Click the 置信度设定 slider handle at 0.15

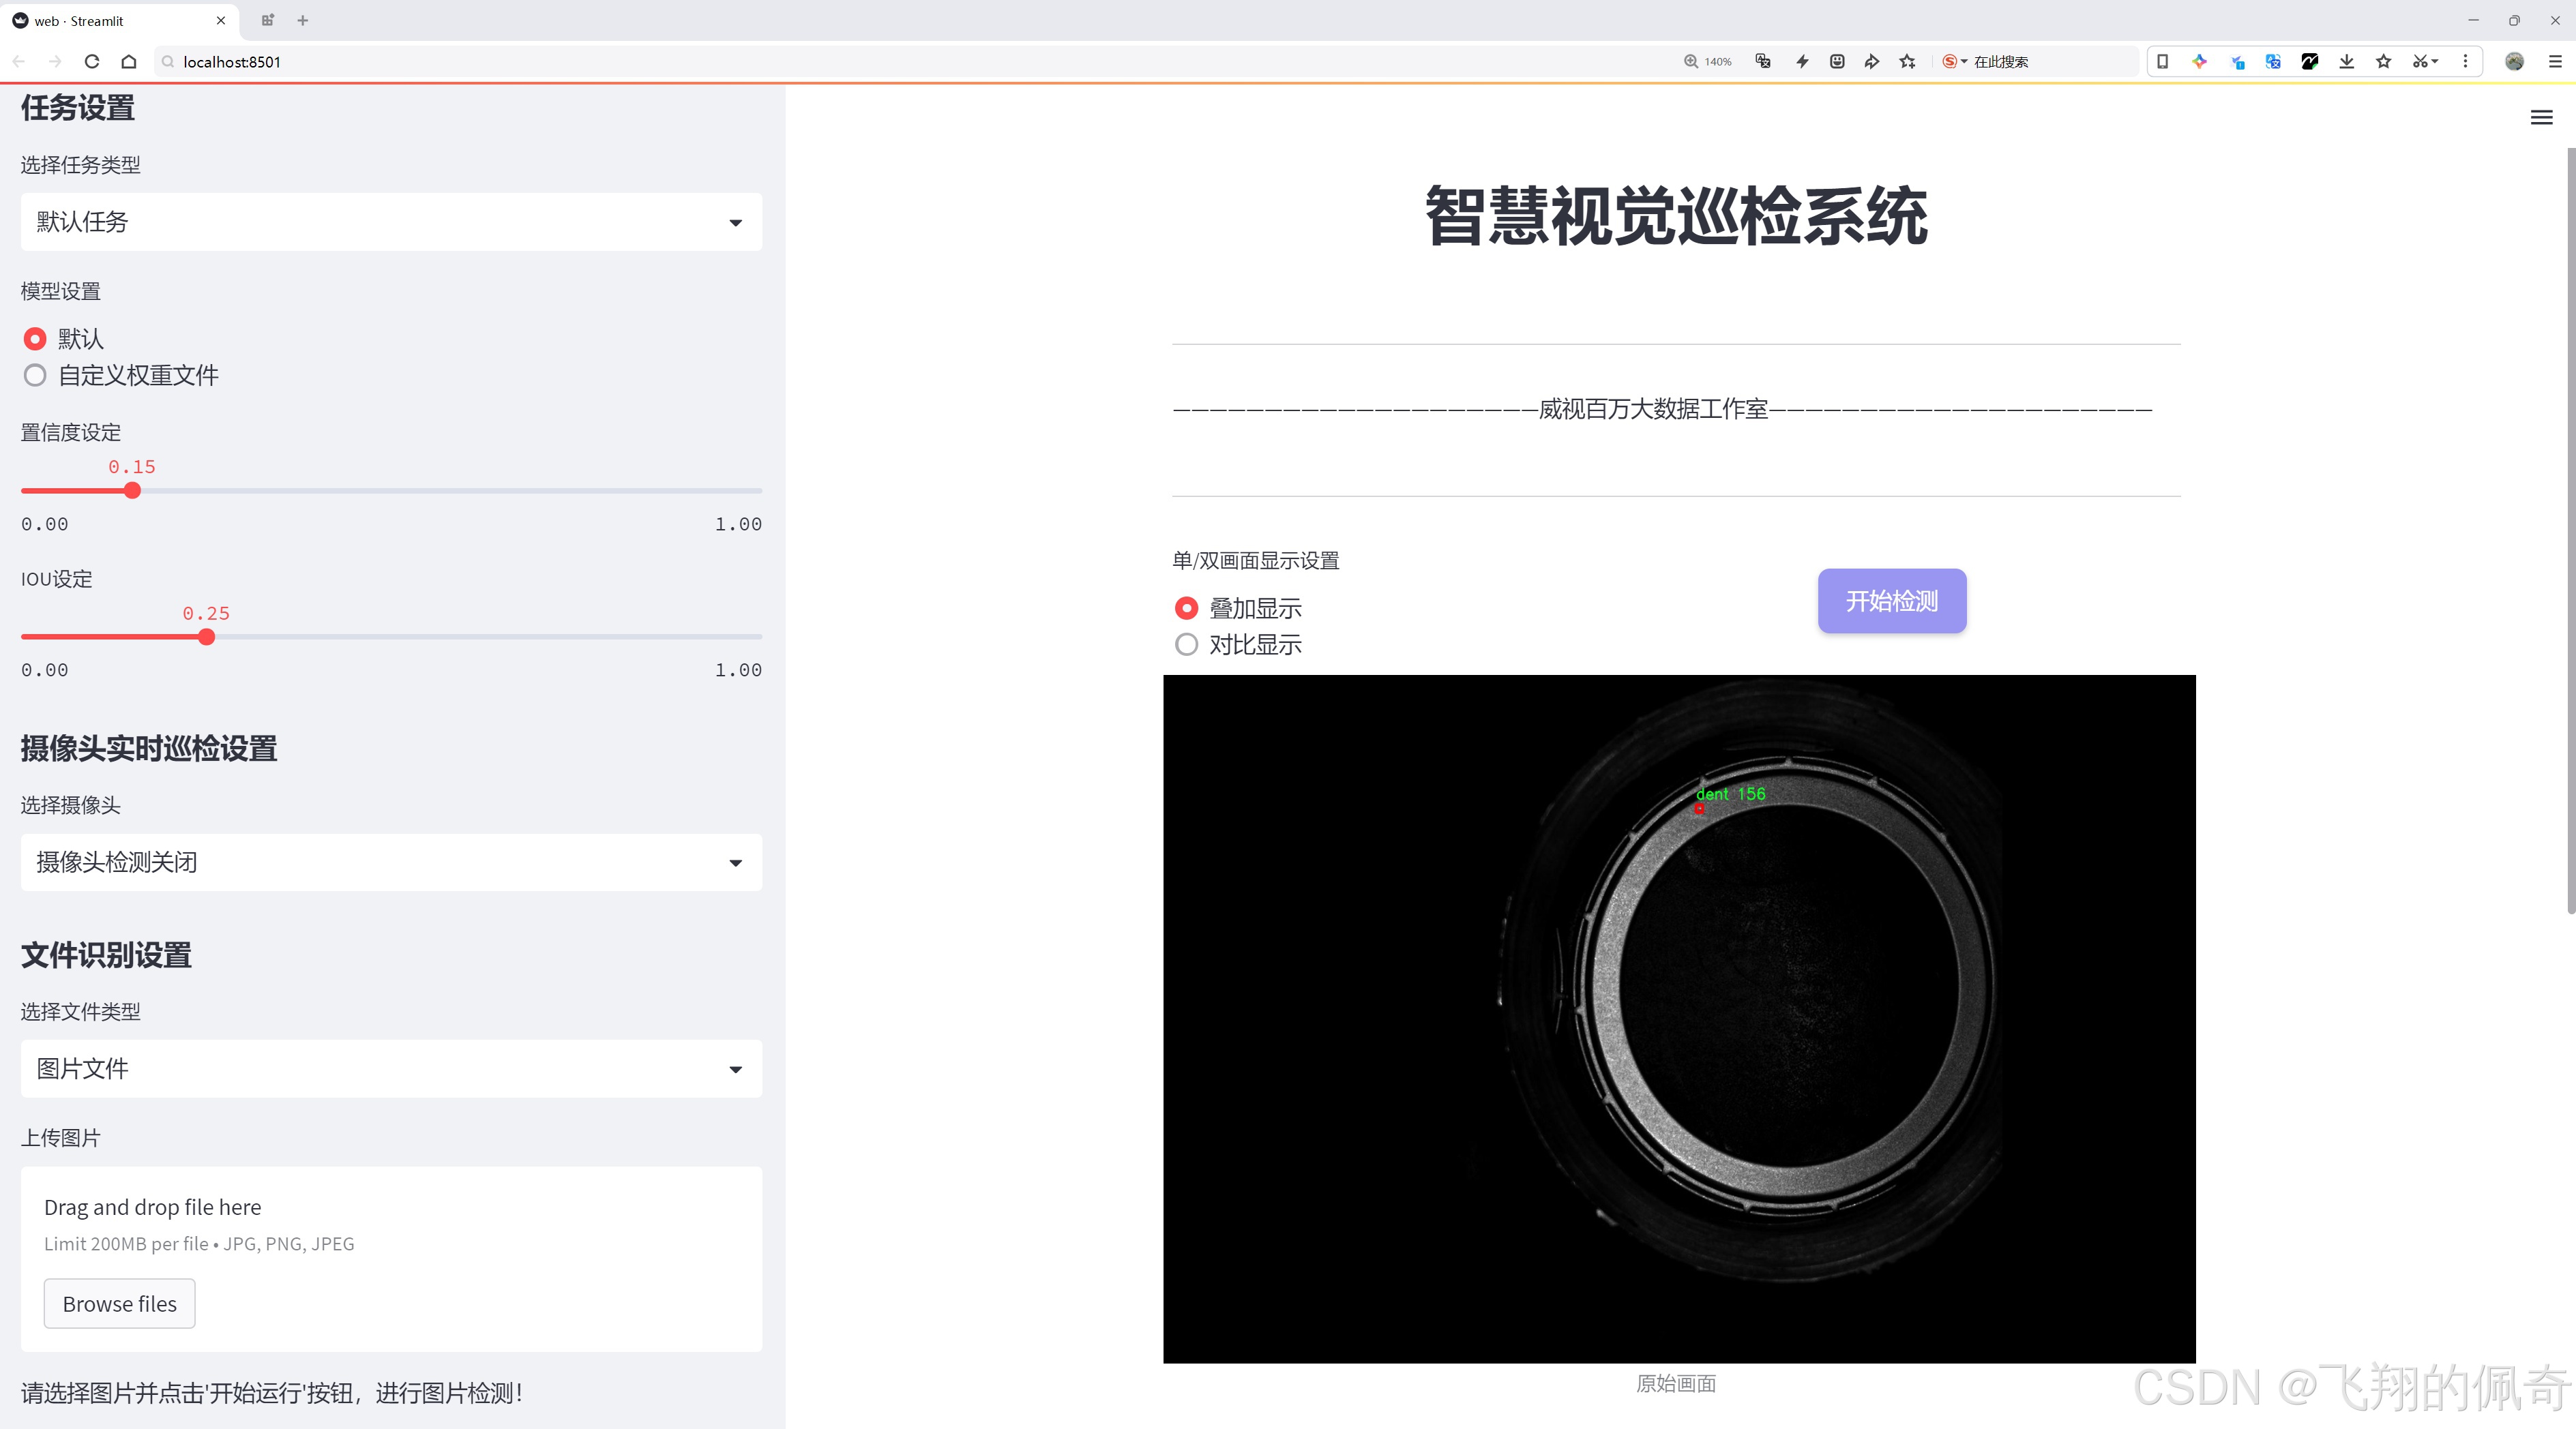[x=132, y=491]
